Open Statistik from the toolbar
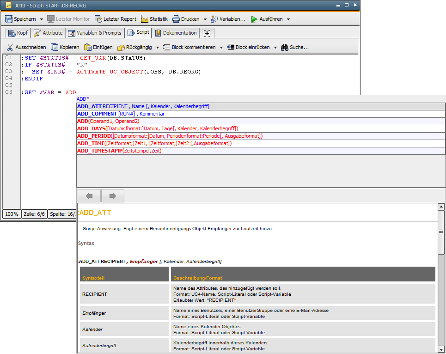This screenshot has width=446, height=354. click(154, 19)
